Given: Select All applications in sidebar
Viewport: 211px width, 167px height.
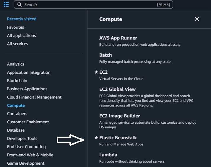Looking at the screenshot, I should (x=21, y=35).
